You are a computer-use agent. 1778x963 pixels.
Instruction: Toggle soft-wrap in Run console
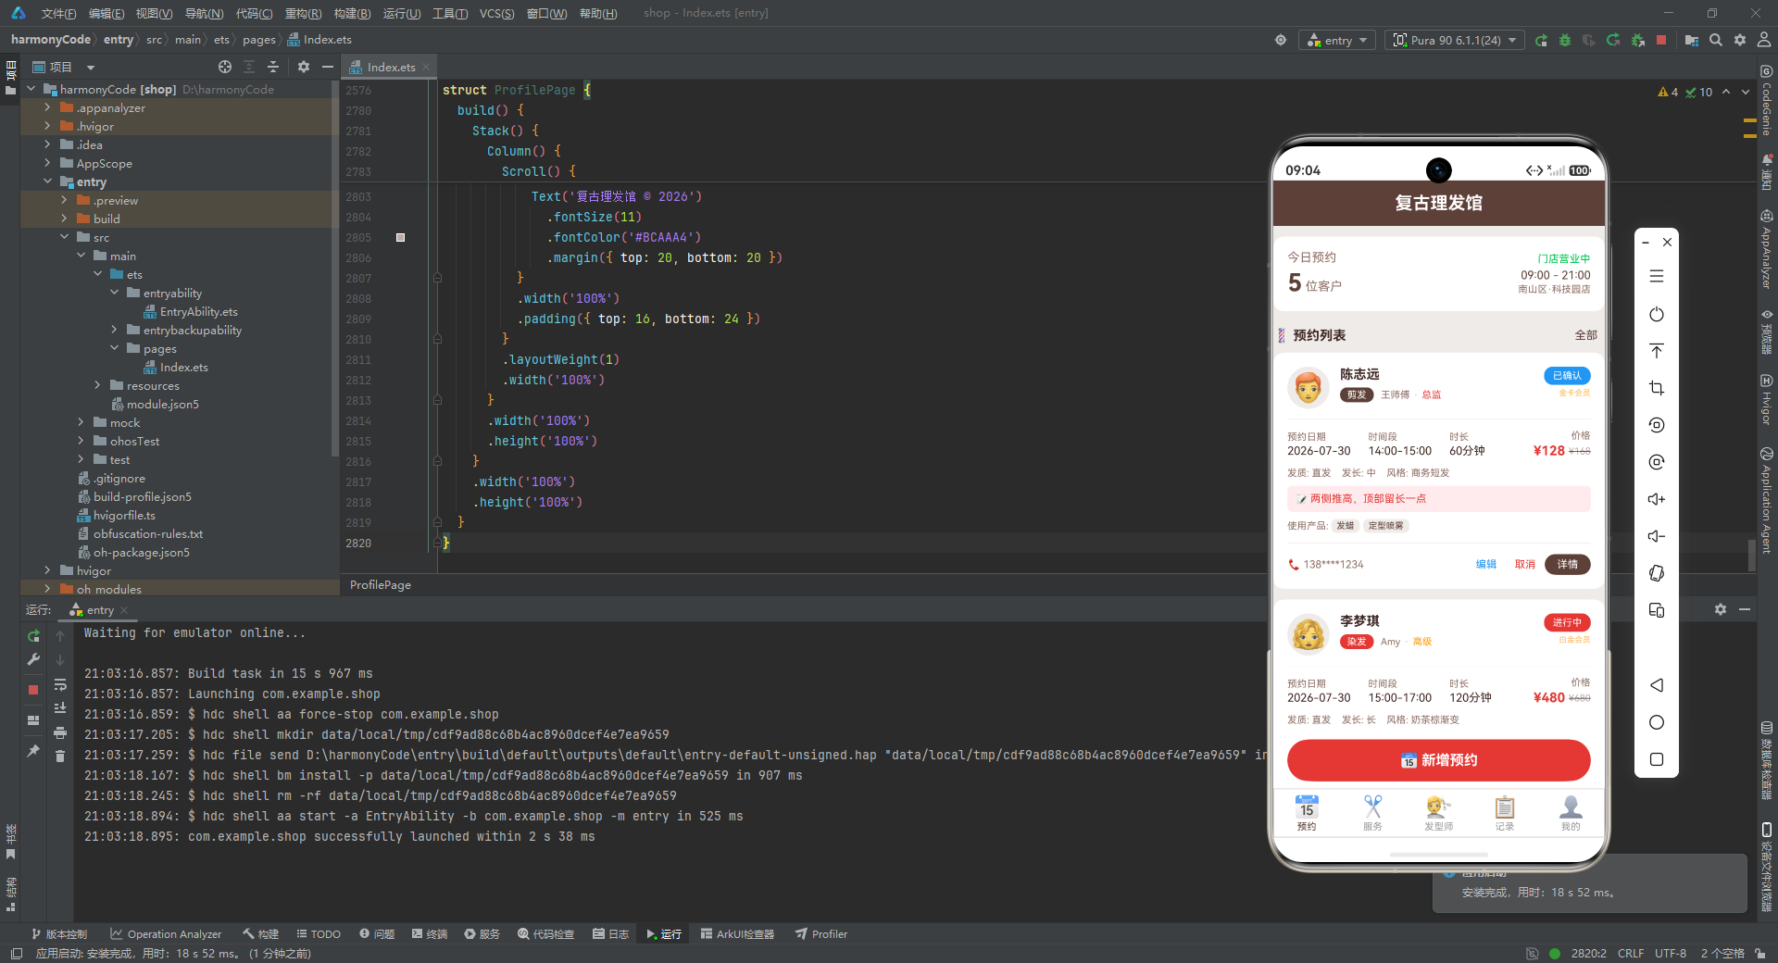pyautogui.click(x=60, y=684)
